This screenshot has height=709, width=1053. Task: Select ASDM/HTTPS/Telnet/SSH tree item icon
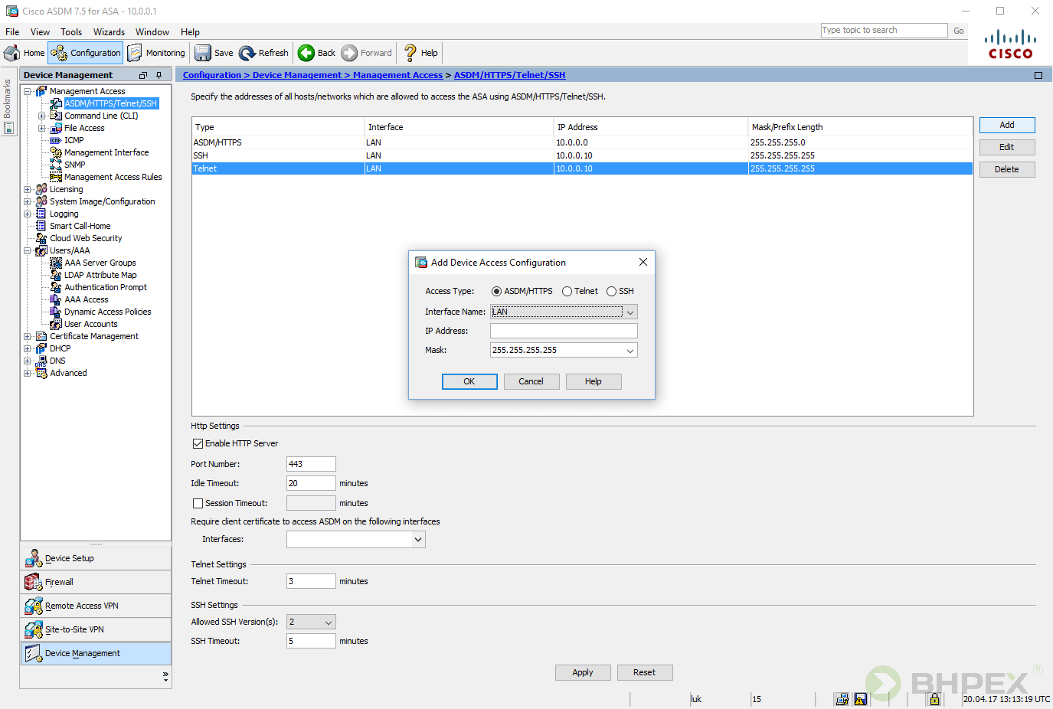(56, 103)
